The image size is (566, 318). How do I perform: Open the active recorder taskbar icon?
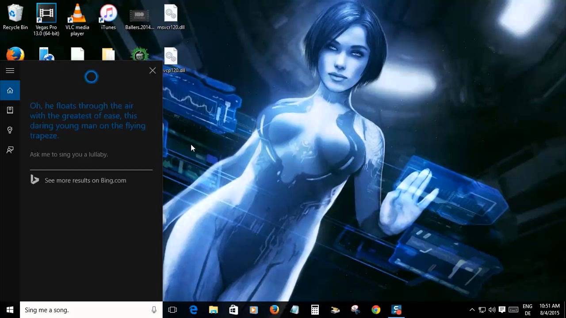pyautogui.click(x=396, y=310)
